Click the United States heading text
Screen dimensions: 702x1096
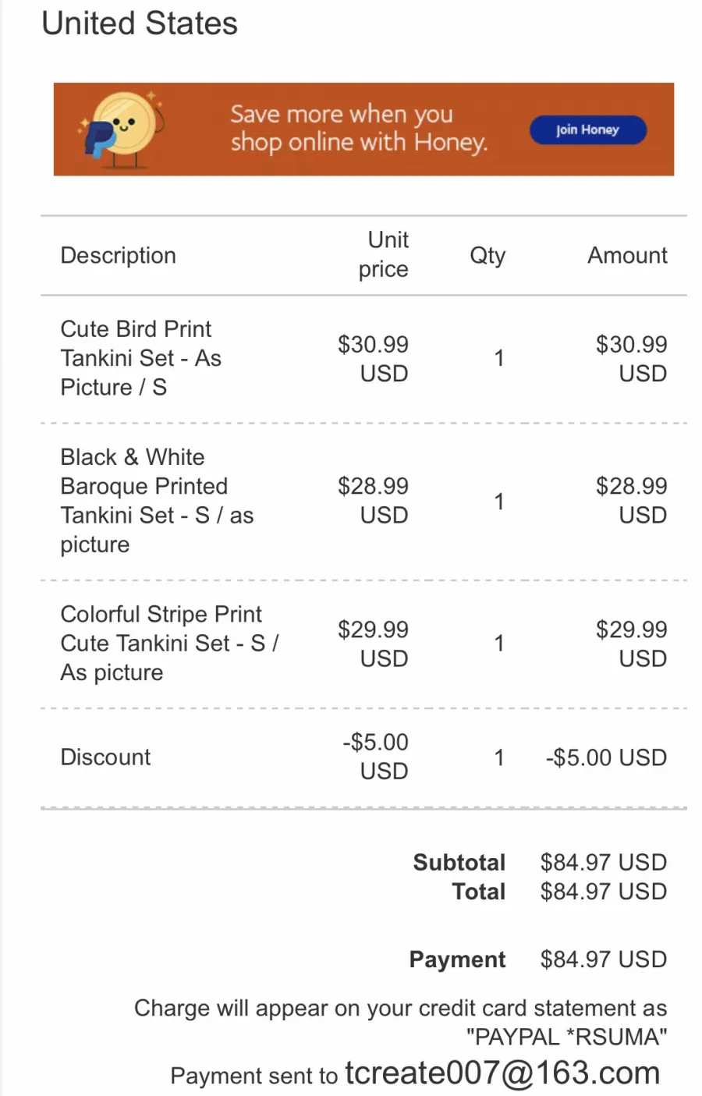pyautogui.click(x=140, y=23)
